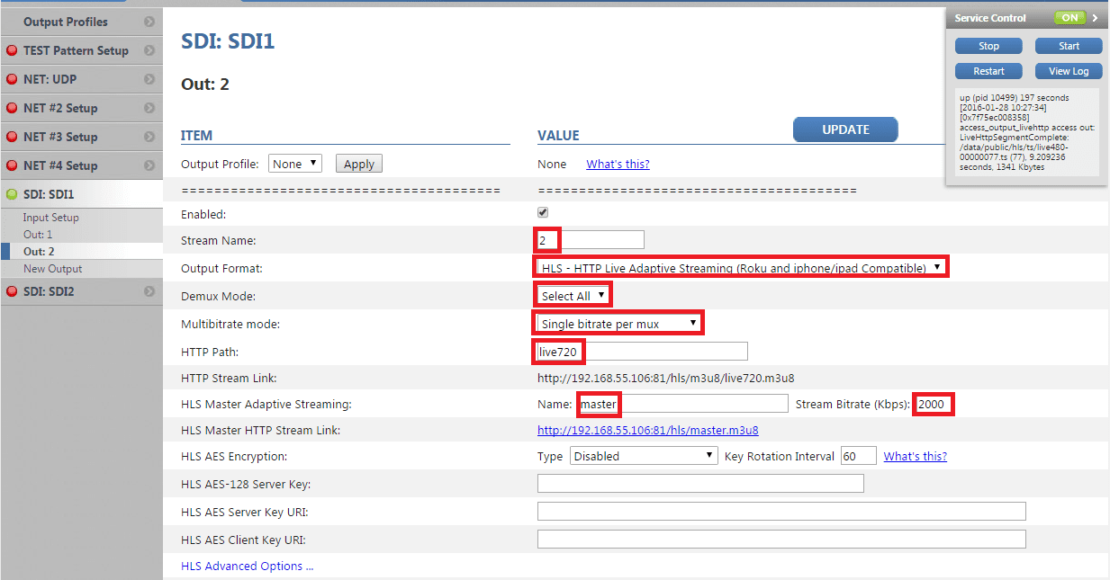Viewport: 1110px width, 580px height.
Task: Open the View Log button
Action: (1069, 71)
